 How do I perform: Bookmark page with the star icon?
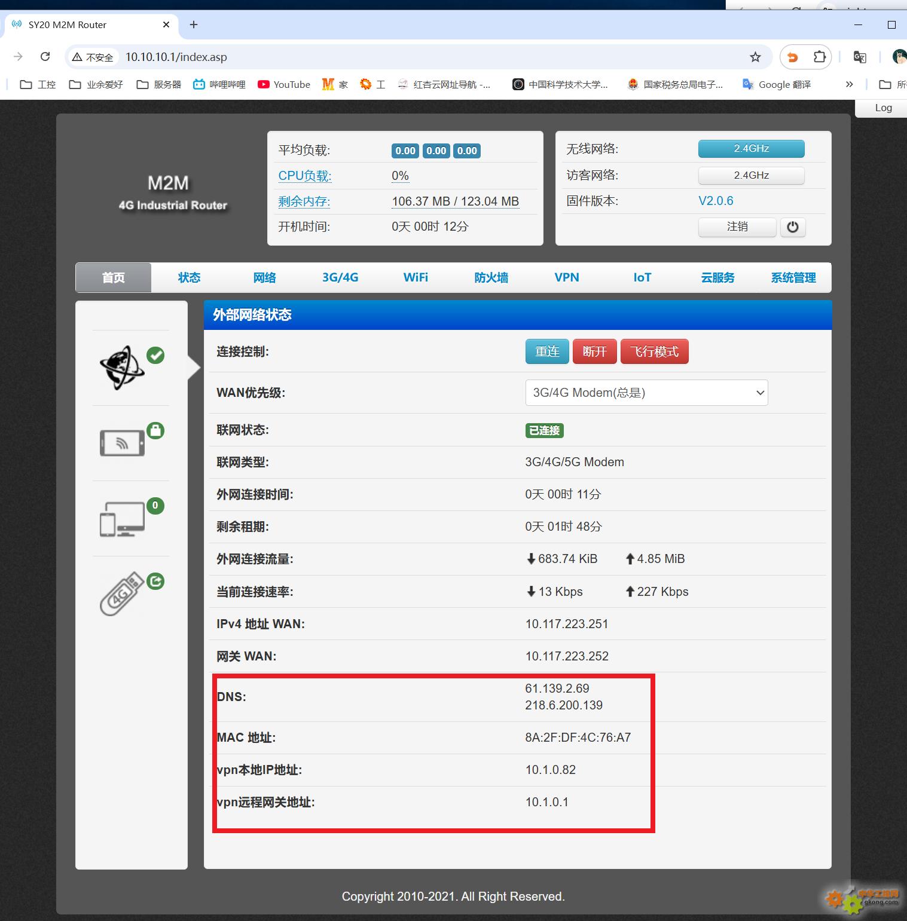[755, 57]
